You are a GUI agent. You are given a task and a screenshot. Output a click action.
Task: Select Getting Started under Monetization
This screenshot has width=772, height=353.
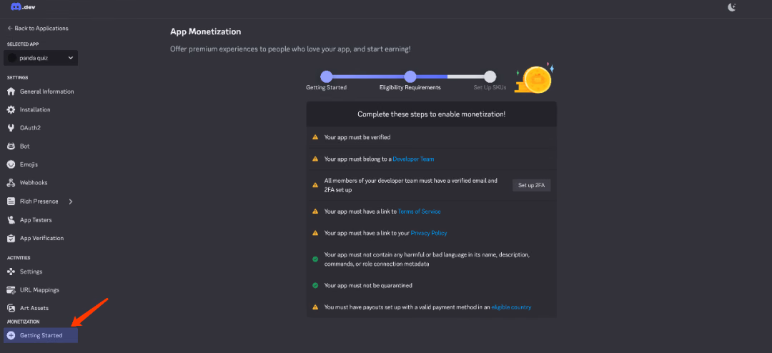[41, 336]
